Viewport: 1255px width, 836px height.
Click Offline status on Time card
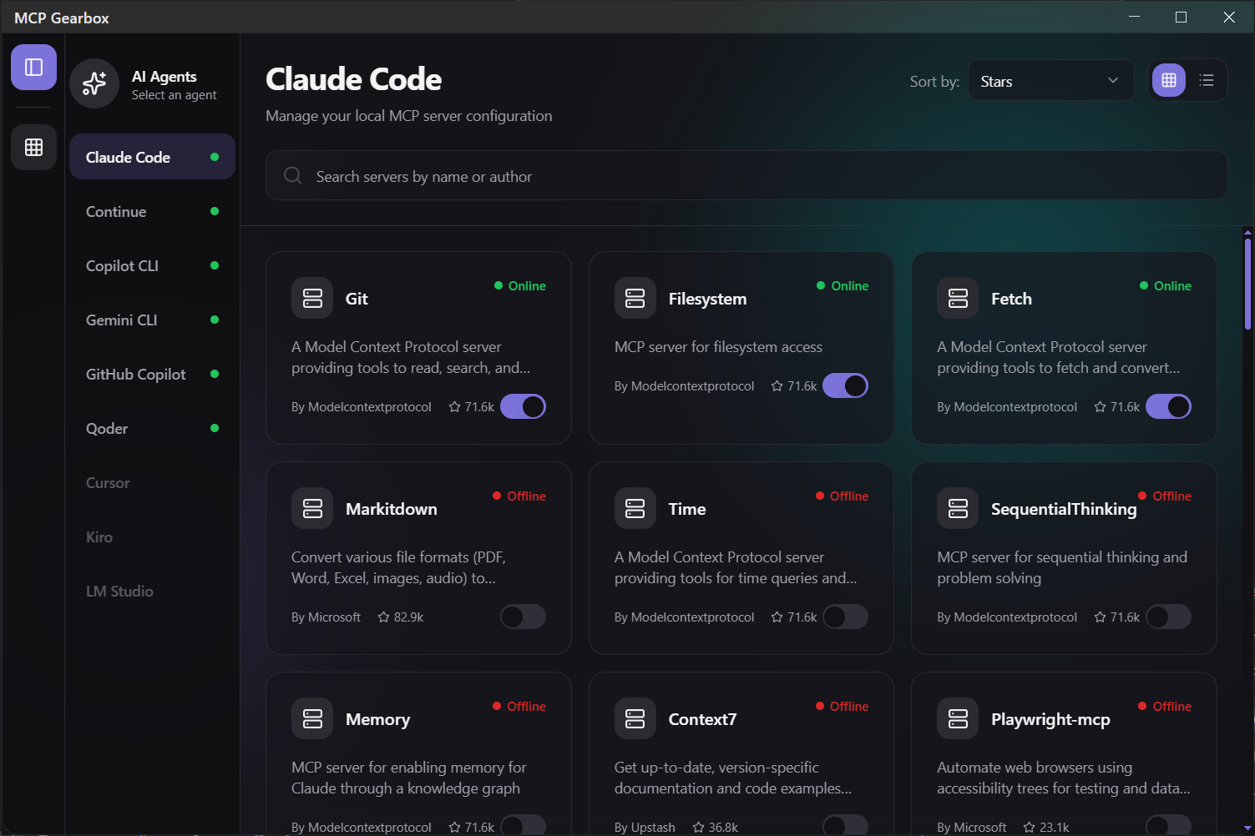click(842, 496)
